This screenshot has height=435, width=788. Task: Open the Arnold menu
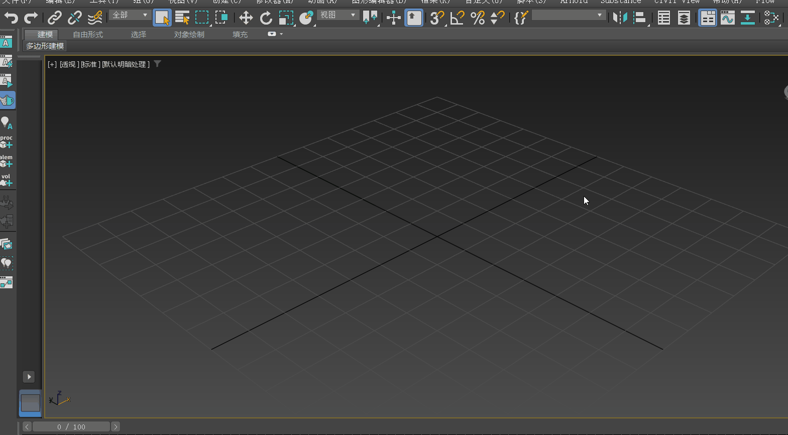point(574,2)
